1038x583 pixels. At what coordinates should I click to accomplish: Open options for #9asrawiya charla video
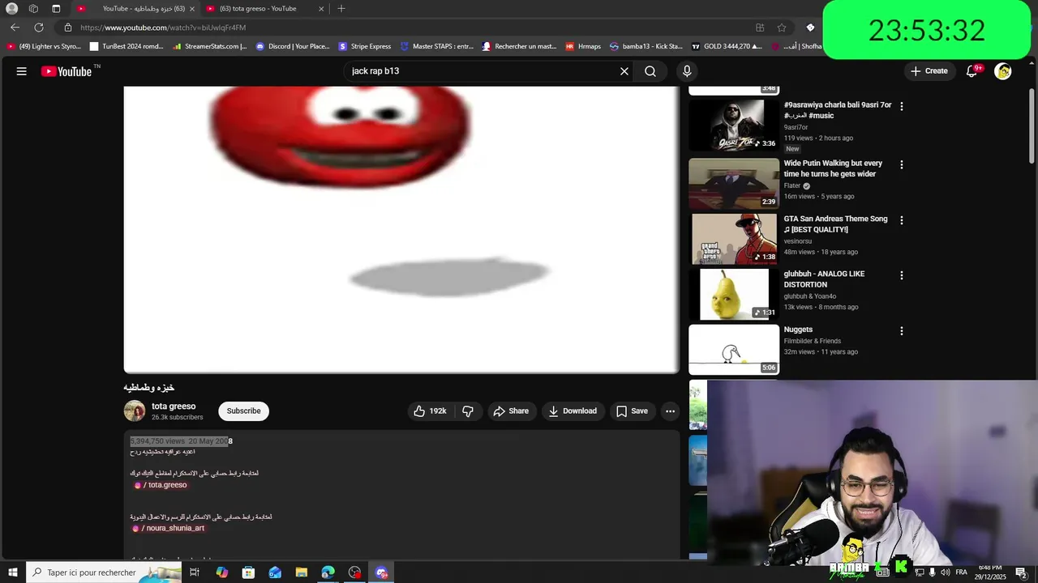point(901,106)
